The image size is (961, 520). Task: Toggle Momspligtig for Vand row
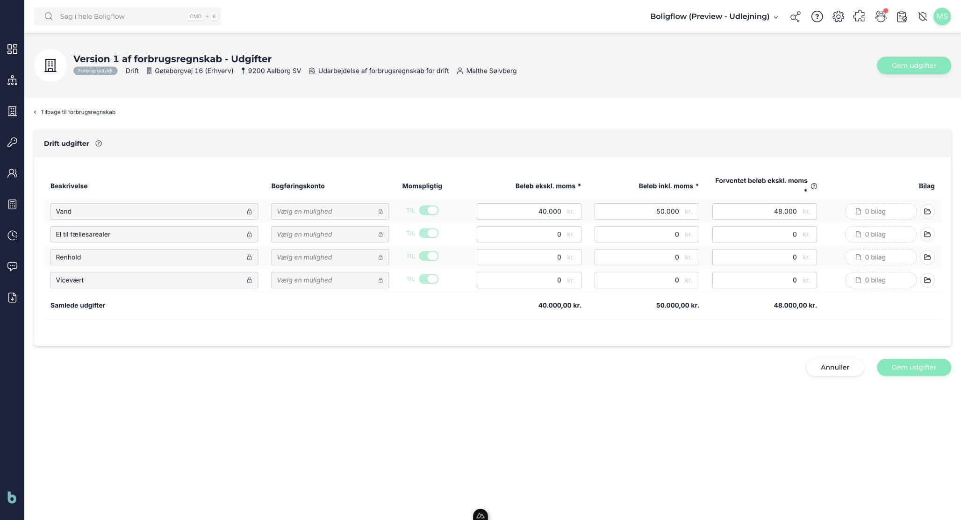(429, 210)
